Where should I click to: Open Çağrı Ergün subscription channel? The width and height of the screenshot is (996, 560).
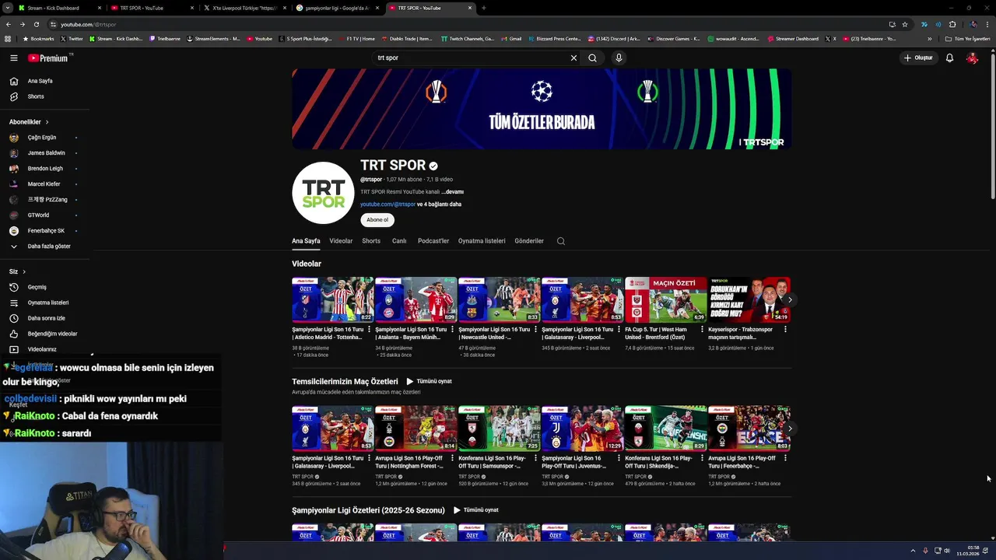[44, 138]
